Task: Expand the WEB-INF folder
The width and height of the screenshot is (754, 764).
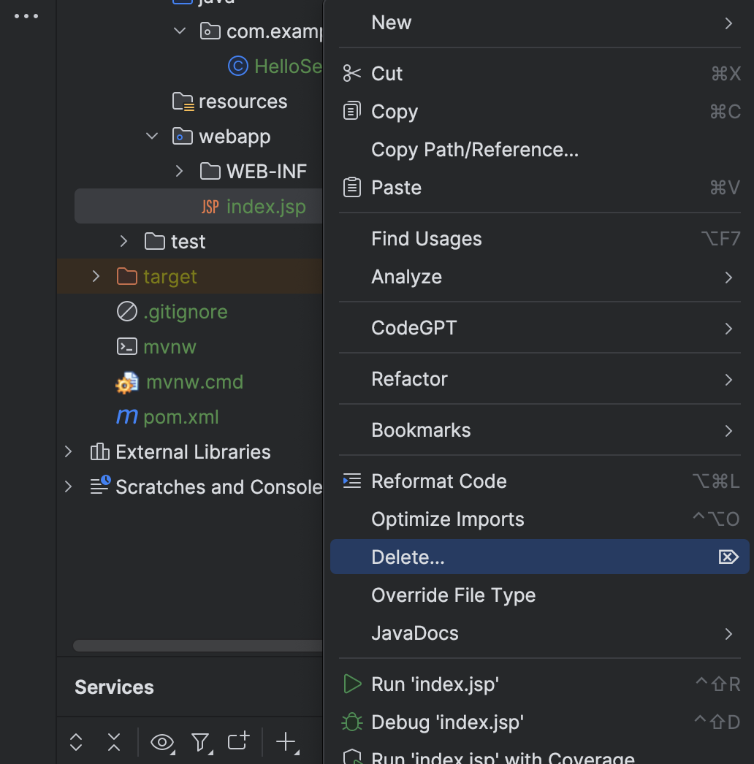Action: [x=179, y=171]
